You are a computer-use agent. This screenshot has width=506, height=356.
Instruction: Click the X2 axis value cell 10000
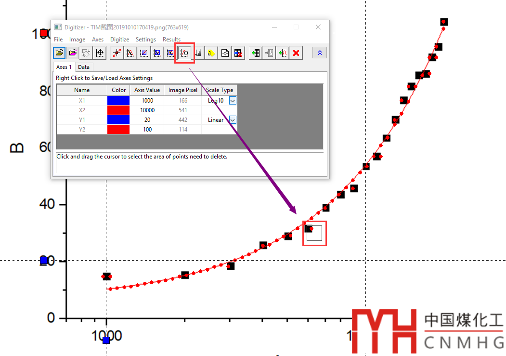[147, 110]
